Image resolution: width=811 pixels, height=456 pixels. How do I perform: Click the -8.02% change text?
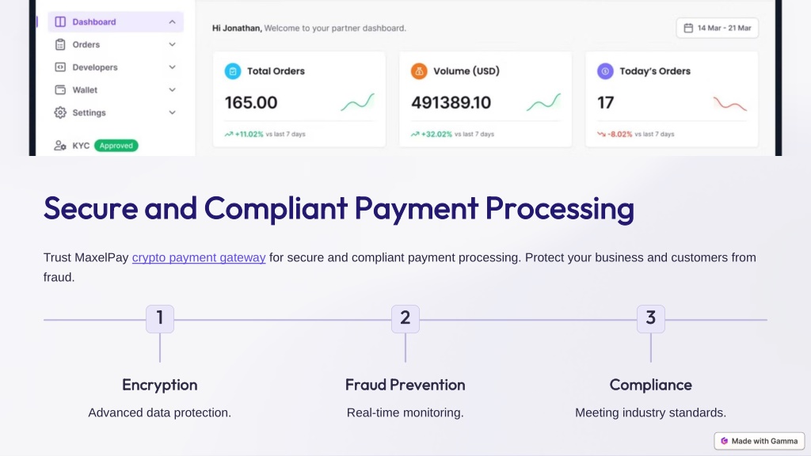pyautogui.click(x=619, y=134)
